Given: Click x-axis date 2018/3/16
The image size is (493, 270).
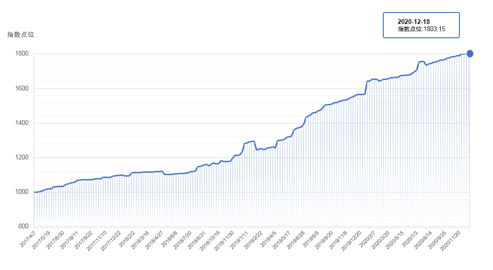Looking at the screenshot, I should (x=140, y=240).
